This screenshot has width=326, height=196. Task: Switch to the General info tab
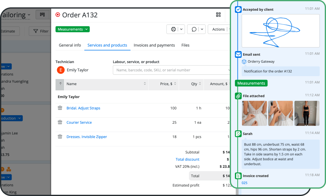pyautogui.click(x=70, y=45)
